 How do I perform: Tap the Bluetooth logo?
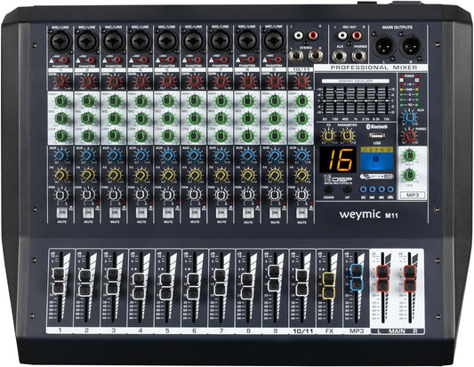click(x=377, y=126)
